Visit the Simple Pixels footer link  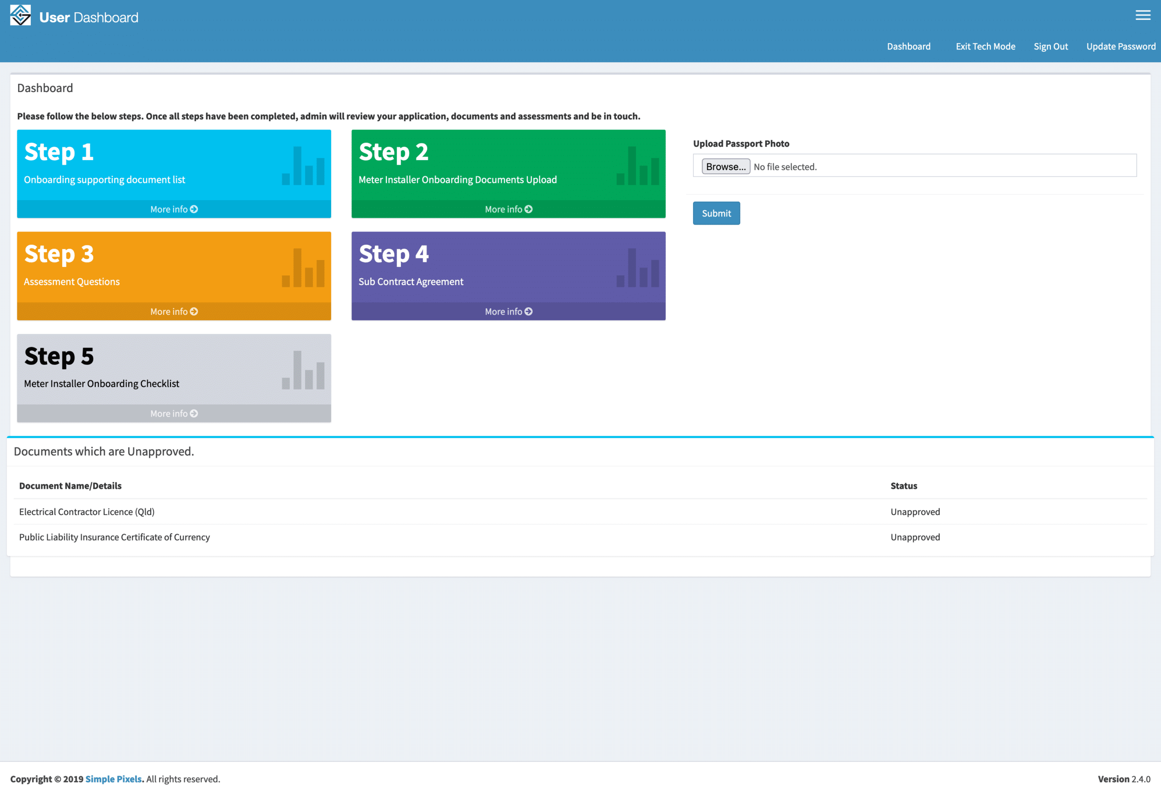click(113, 779)
